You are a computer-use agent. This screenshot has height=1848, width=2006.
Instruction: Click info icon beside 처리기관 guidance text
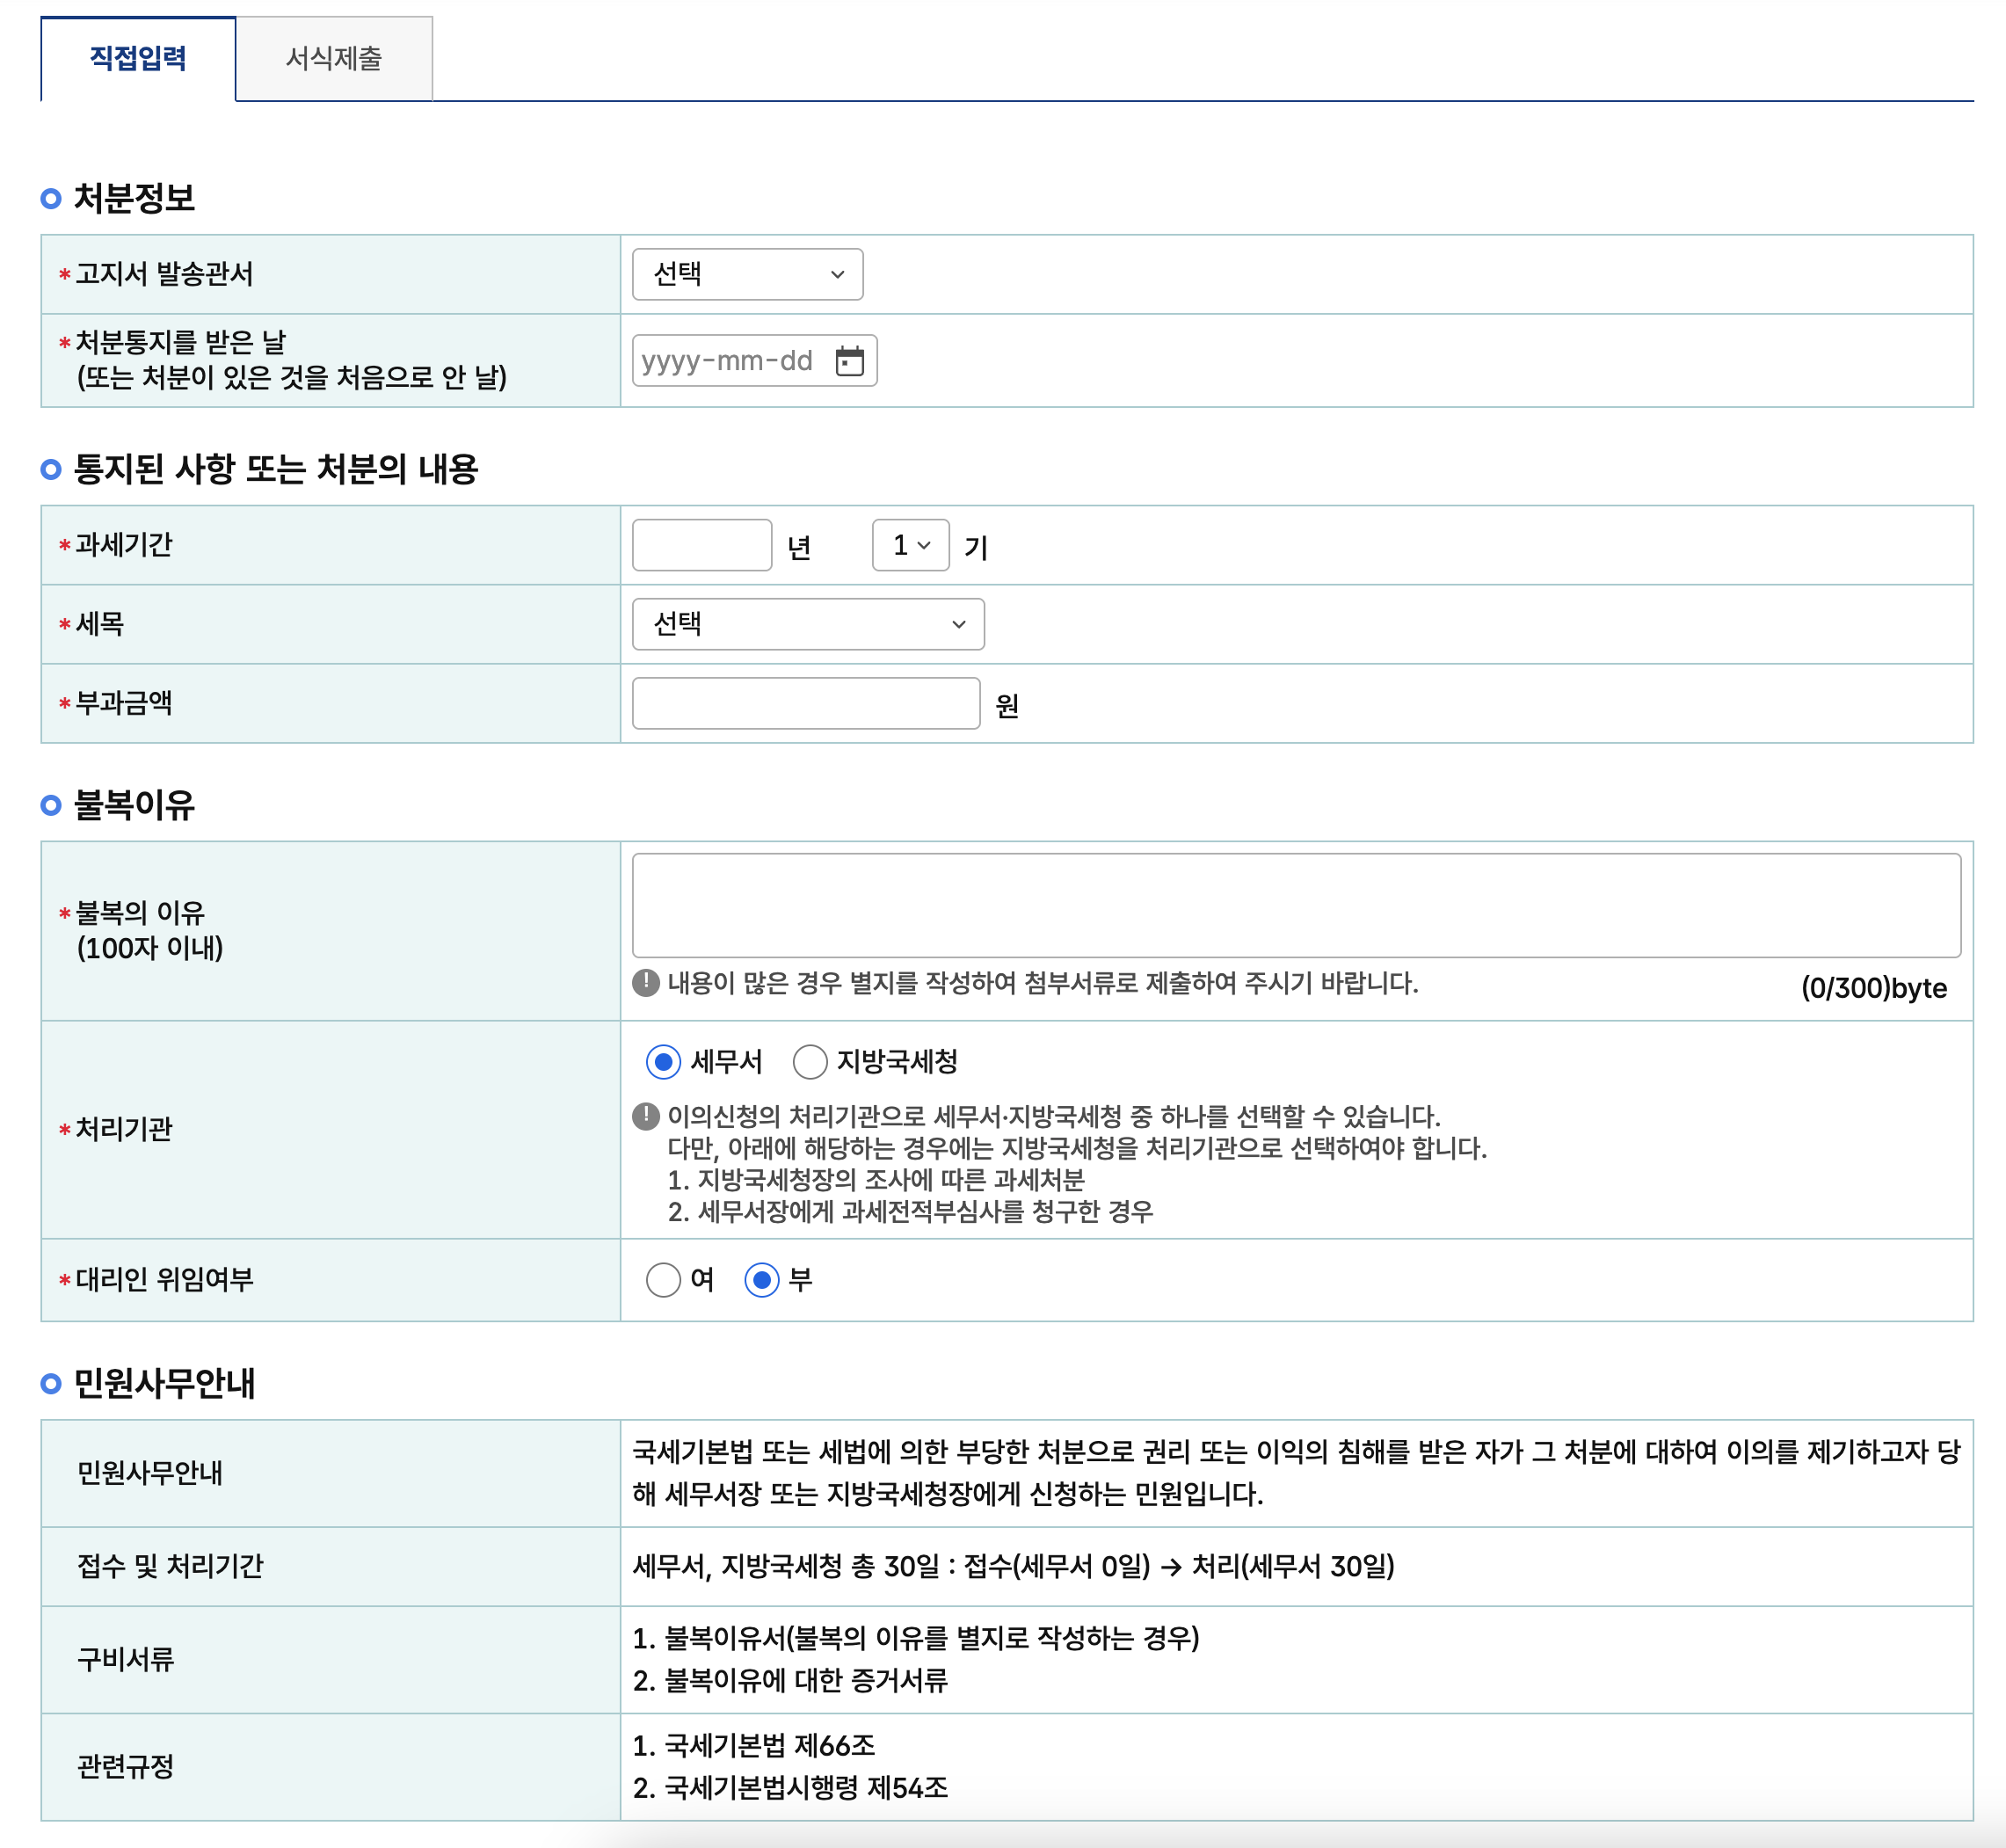pos(646,1116)
